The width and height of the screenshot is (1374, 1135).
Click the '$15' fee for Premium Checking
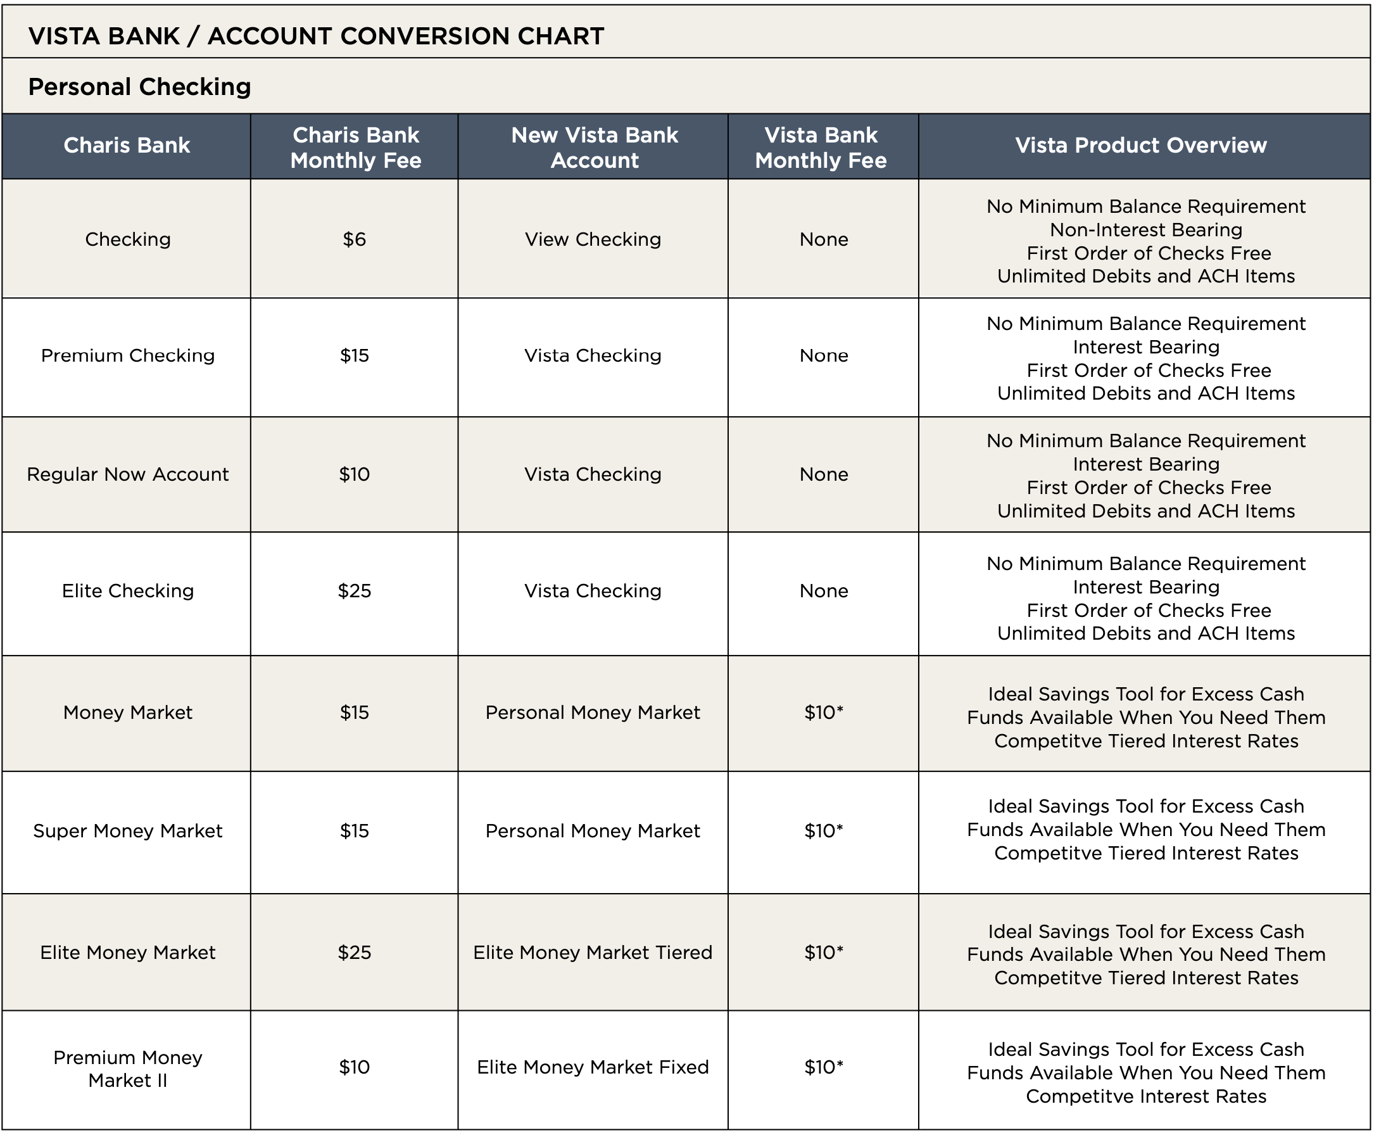coord(355,356)
